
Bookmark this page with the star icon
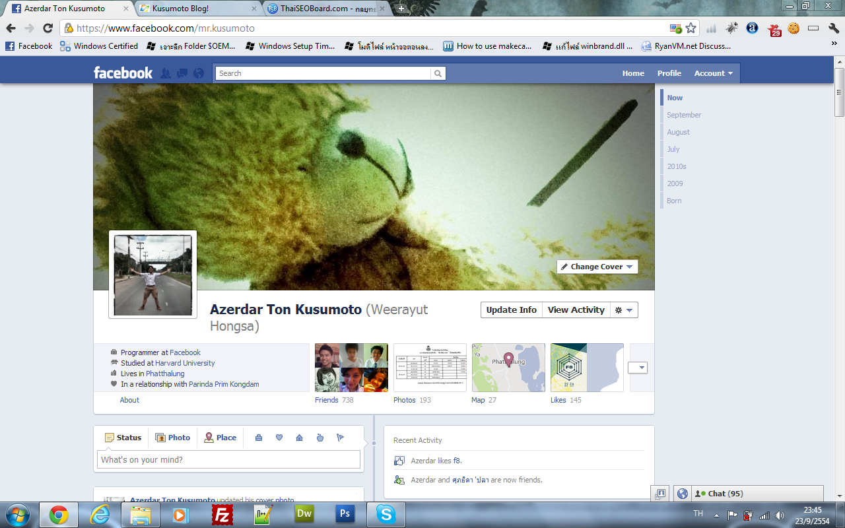[x=691, y=28]
